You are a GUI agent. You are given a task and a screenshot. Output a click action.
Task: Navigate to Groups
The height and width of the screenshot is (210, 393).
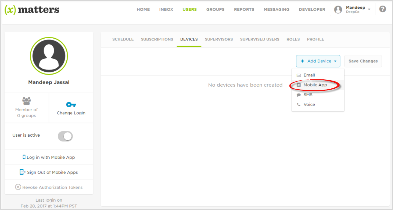(x=215, y=10)
